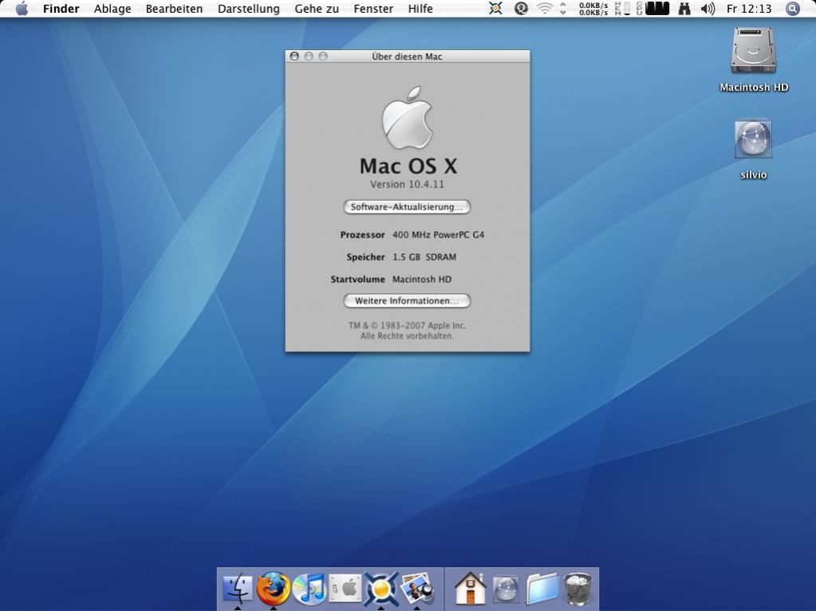
Task: Open System Preferences from the Dock
Action: point(345,589)
